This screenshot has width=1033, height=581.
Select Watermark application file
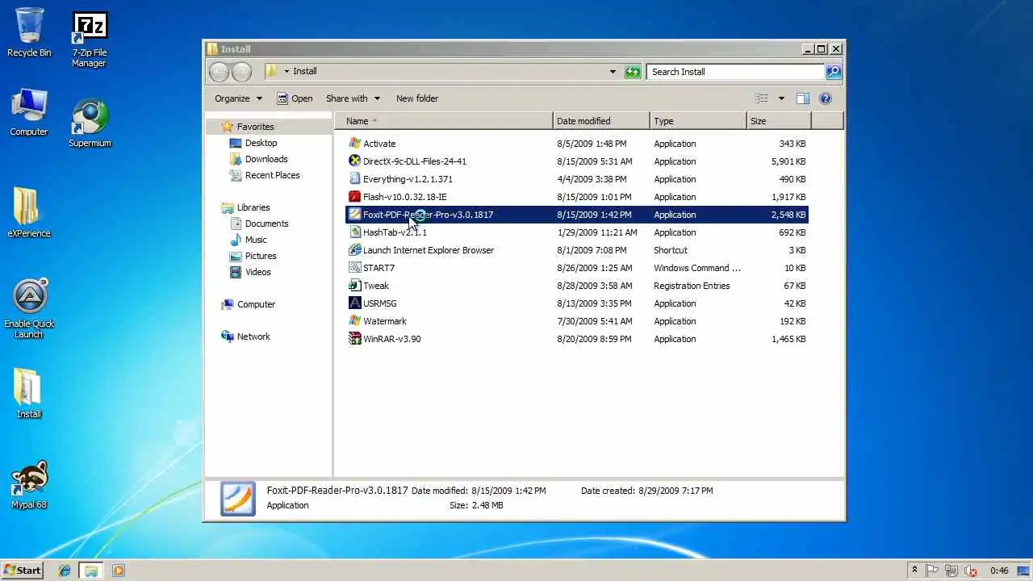coord(384,321)
